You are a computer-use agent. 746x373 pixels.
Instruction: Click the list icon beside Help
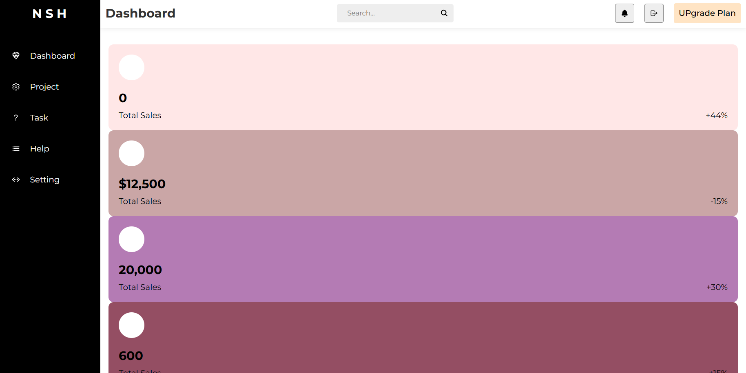16,149
